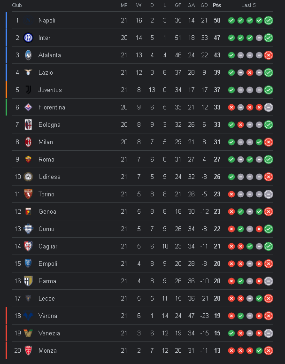Click the Last 5 column header
The image size is (285, 364).
tap(248, 5)
